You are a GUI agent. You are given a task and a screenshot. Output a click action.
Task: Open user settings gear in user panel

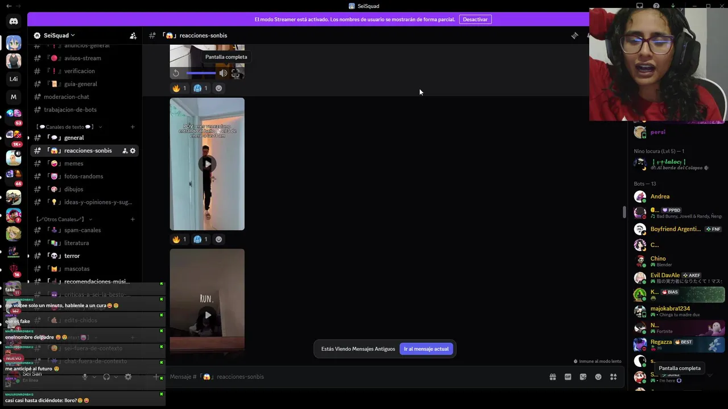tap(128, 377)
